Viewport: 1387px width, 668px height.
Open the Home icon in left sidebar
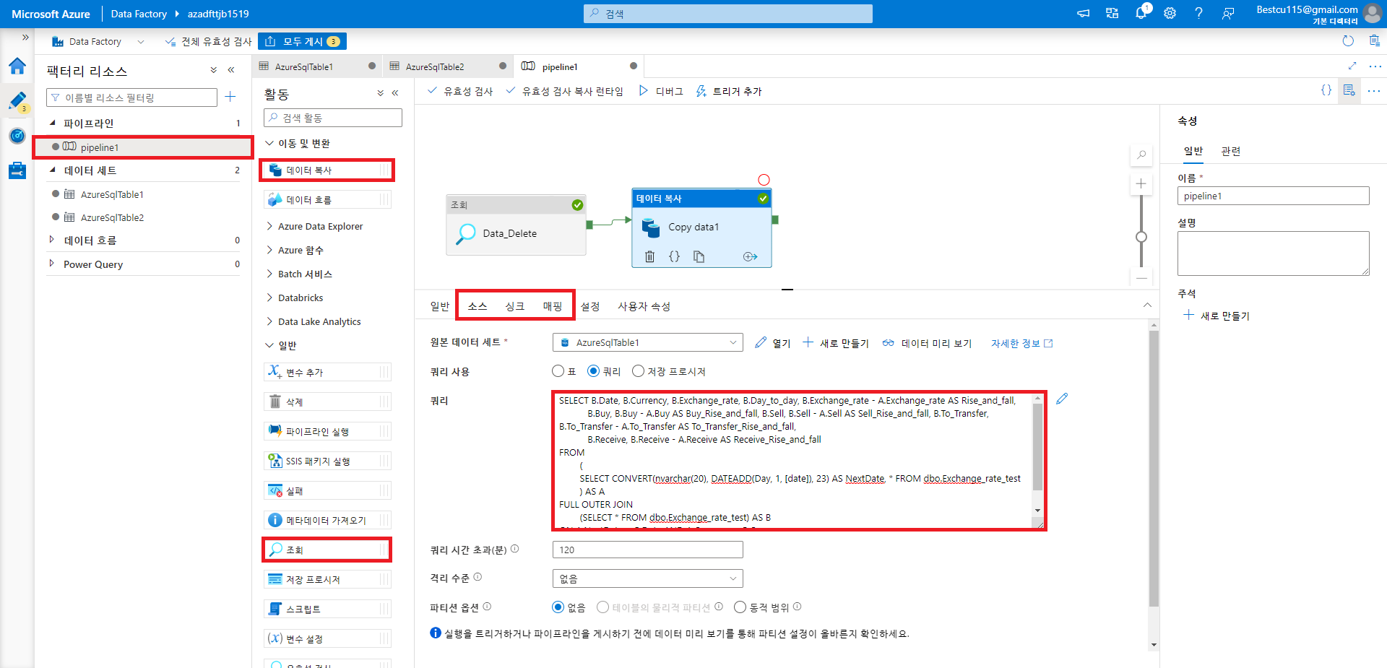tap(17, 66)
